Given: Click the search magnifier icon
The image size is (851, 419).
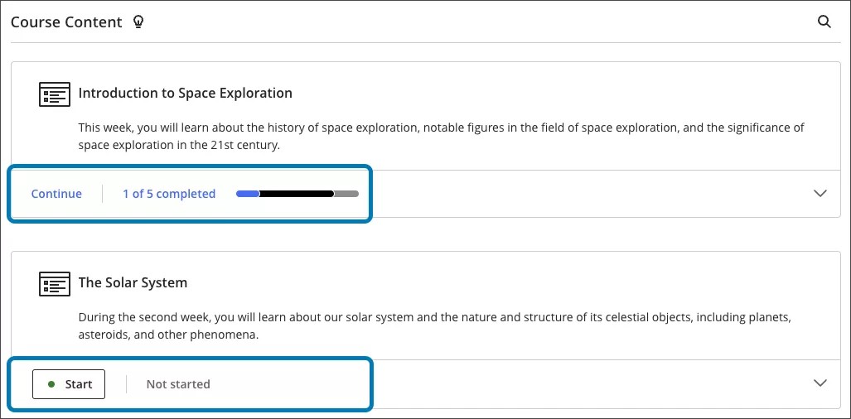Looking at the screenshot, I should (x=824, y=22).
